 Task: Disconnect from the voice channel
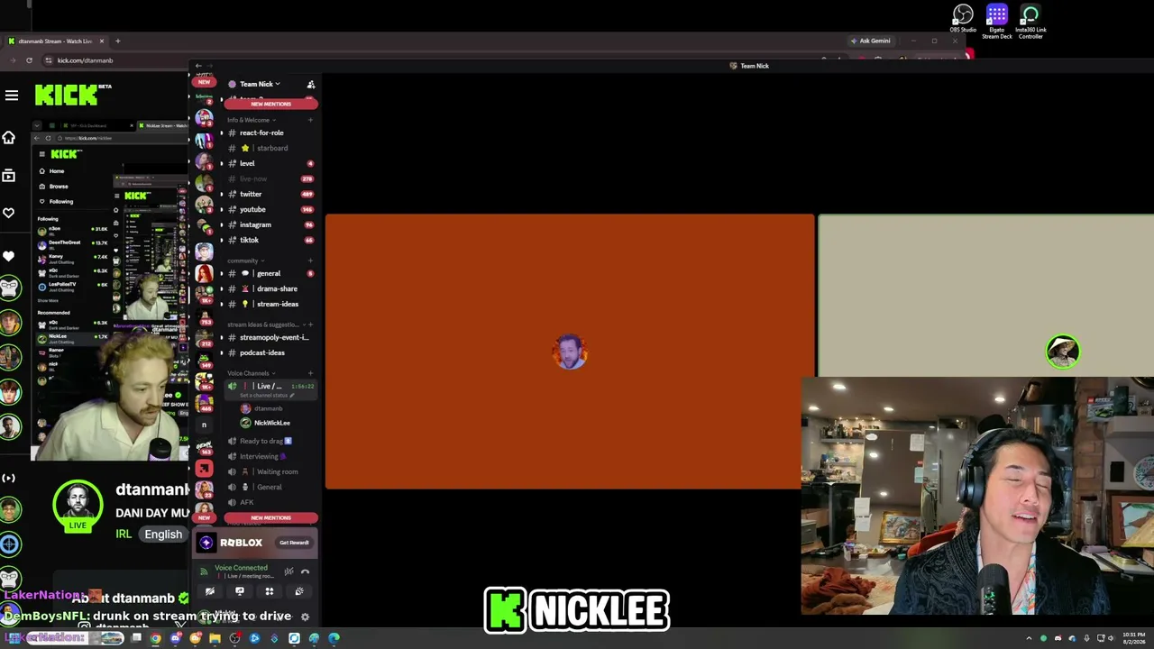[x=305, y=571]
